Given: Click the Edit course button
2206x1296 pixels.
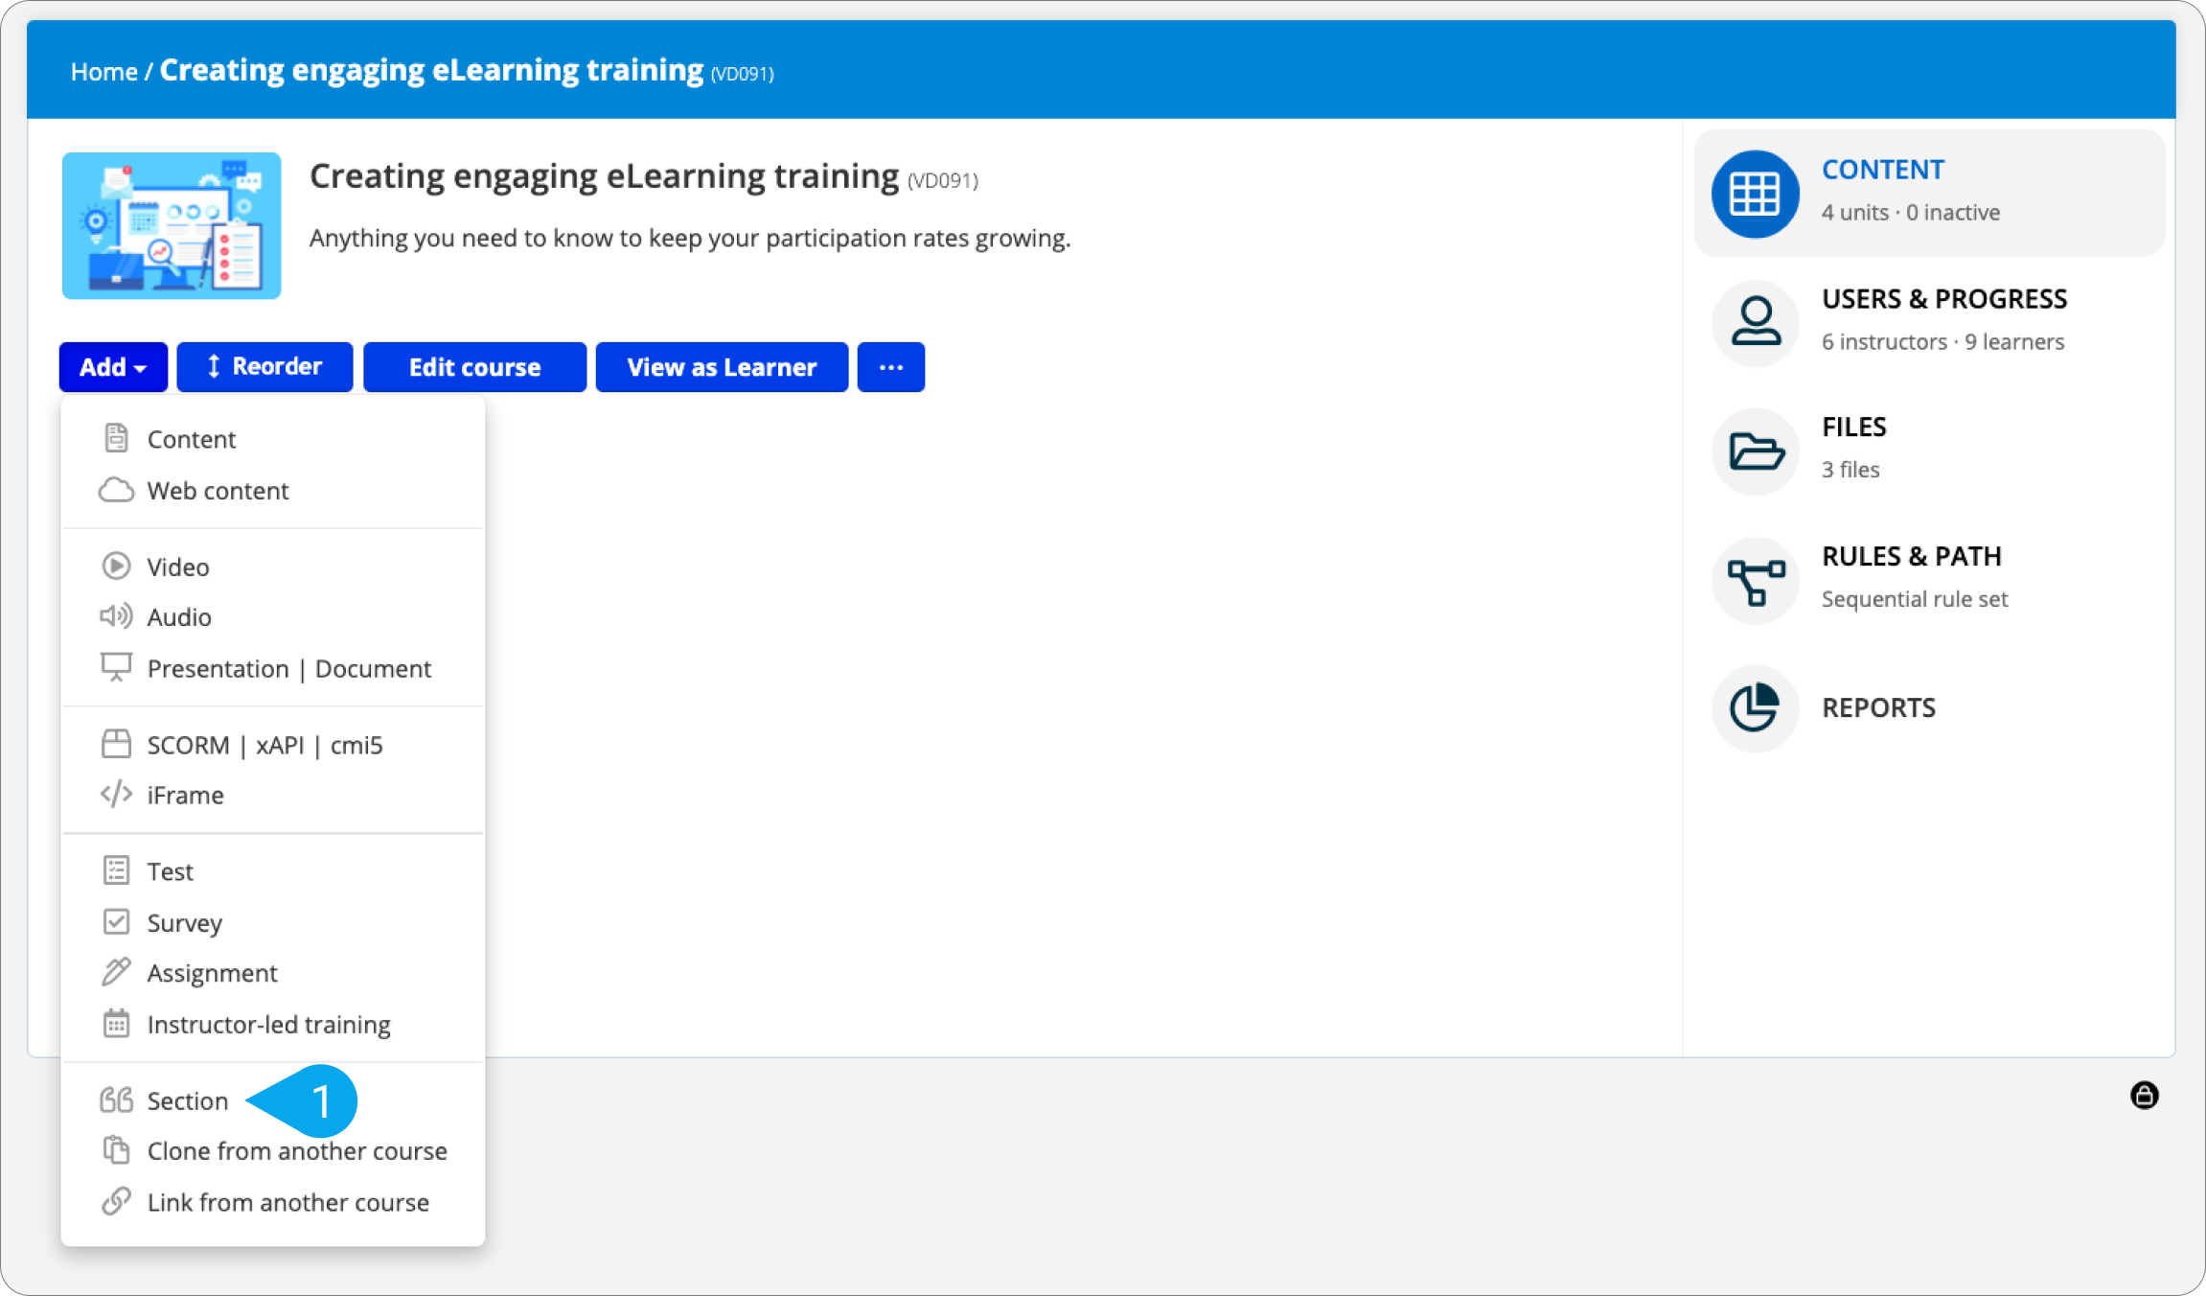Looking at the screenshot, I should pos(475,367).
